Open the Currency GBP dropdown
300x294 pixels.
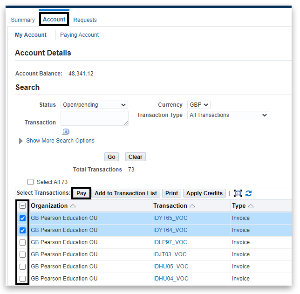point(199,105)
